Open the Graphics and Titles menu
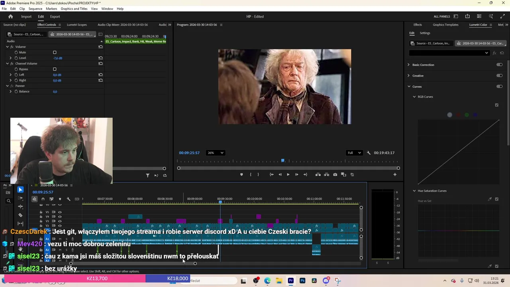This screenshot has height=287, width=510. coord(74,8)
